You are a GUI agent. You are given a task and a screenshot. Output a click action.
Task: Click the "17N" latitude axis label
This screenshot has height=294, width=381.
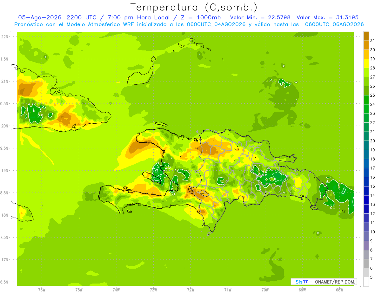pyautogui.click(x=5, y=260)
